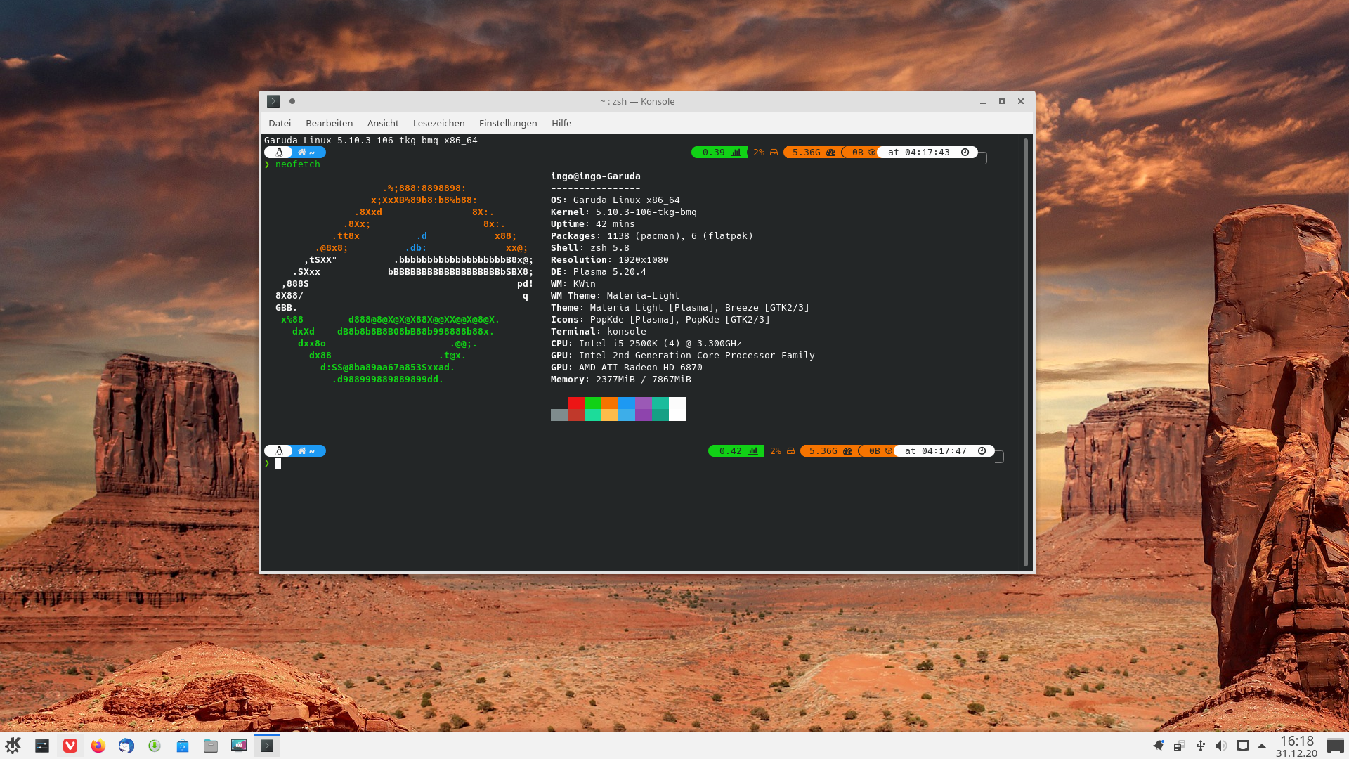Open the notifications bell tray icon
Image resolution: width=1349 pixels, height=759 pixels.
point(1159,746)
